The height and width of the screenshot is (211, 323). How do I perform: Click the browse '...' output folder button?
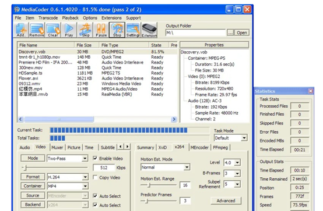tap(230, 33)
